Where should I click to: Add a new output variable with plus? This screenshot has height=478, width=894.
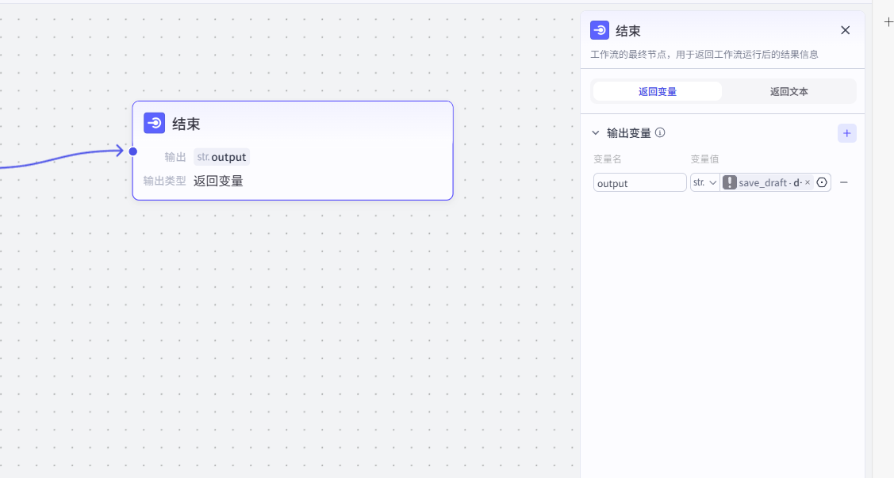click(x=846, y=133)
